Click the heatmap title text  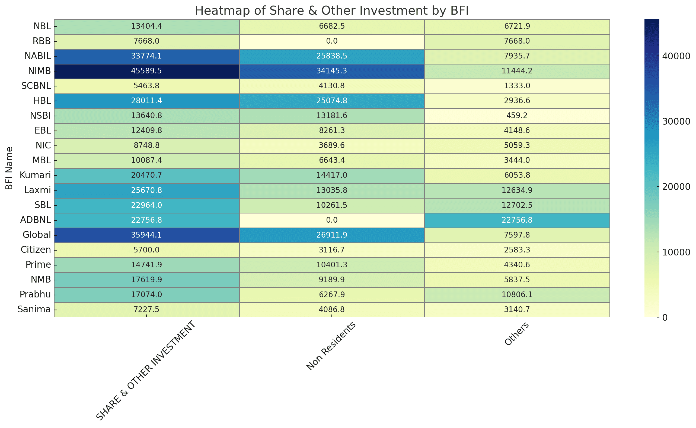331,11
